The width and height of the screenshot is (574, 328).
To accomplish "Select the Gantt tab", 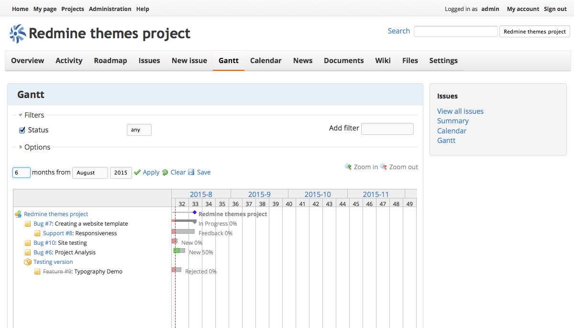I will 229,61.
